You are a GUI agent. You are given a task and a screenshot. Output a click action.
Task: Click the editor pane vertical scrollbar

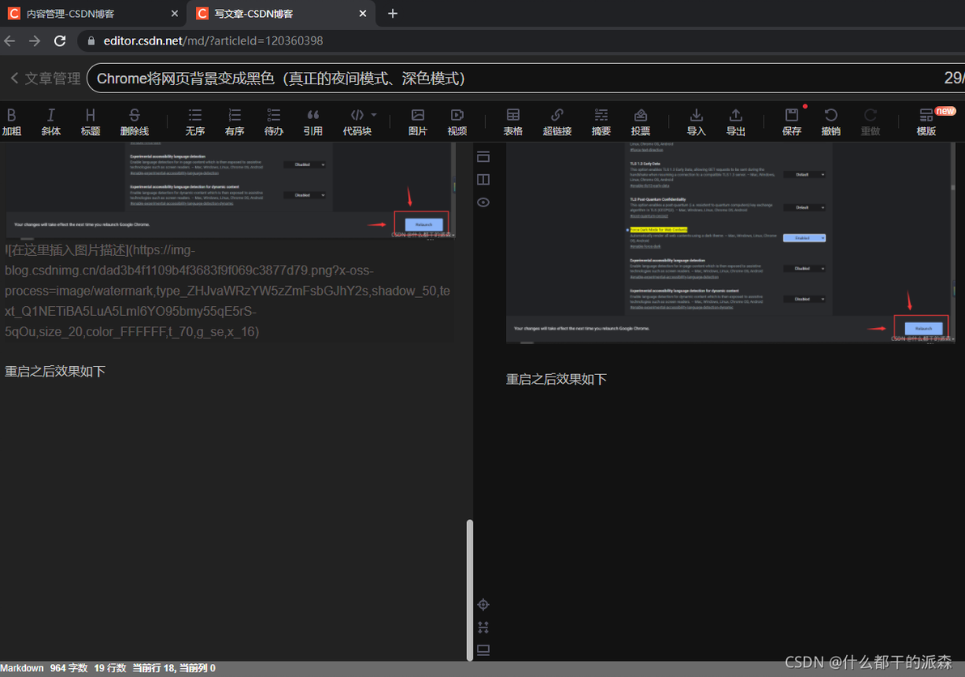click(470, 590)
